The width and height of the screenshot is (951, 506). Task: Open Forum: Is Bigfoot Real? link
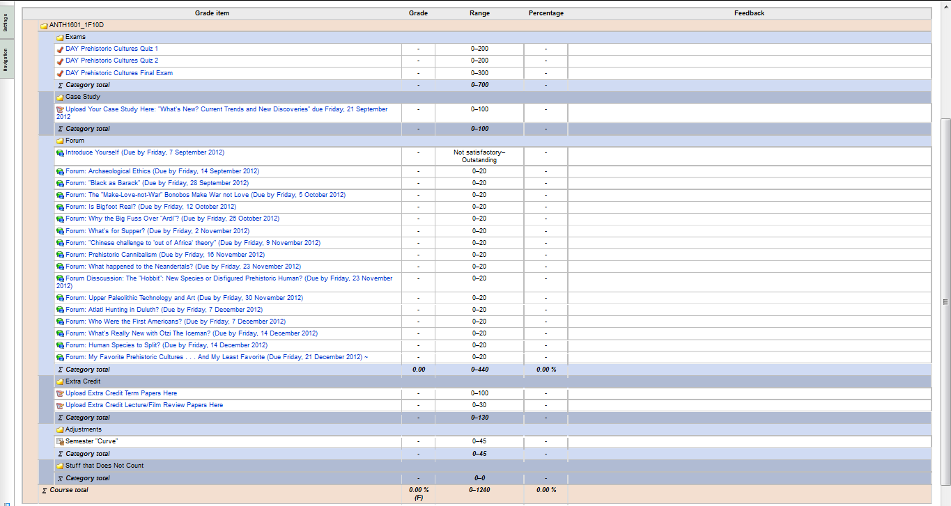150,207
